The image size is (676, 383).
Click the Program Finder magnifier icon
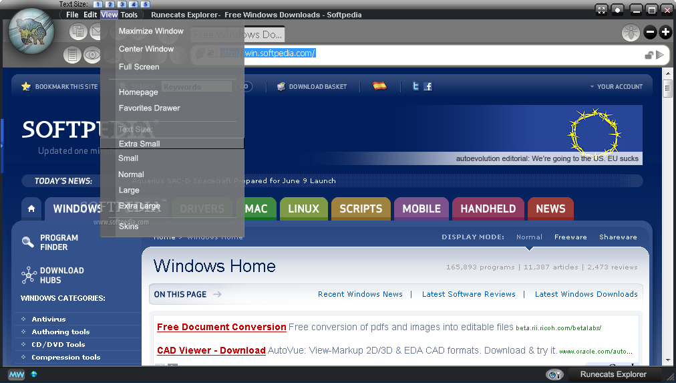(28, 242)
